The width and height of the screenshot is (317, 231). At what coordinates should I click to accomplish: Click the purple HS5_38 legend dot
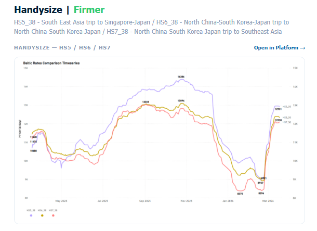click(x=31, y=215)
